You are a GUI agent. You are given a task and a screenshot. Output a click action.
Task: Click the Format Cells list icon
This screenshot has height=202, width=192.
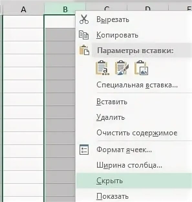[84, 150]
